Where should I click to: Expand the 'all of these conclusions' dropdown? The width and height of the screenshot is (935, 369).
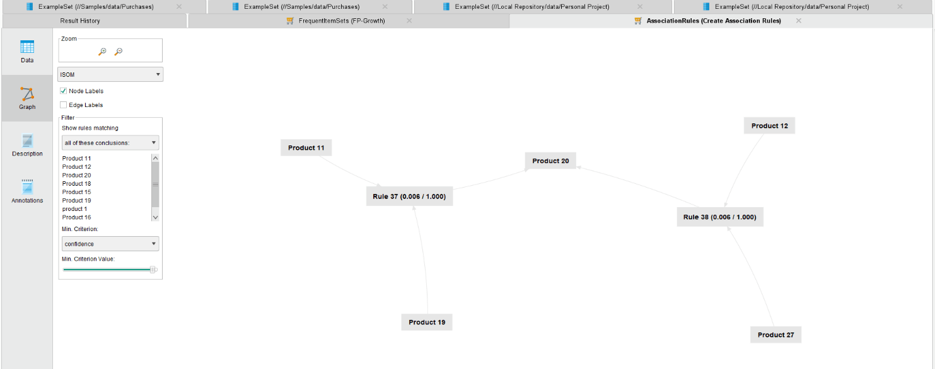(x=110, y=143)
